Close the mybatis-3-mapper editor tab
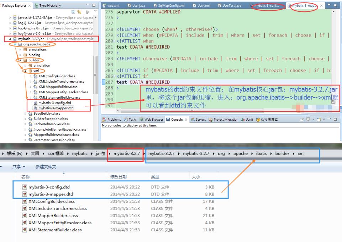The width and height of the screenshot is (342, 242). tap(321, 6)
